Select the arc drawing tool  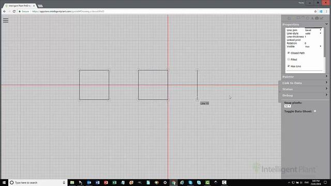tap(303, 18)
